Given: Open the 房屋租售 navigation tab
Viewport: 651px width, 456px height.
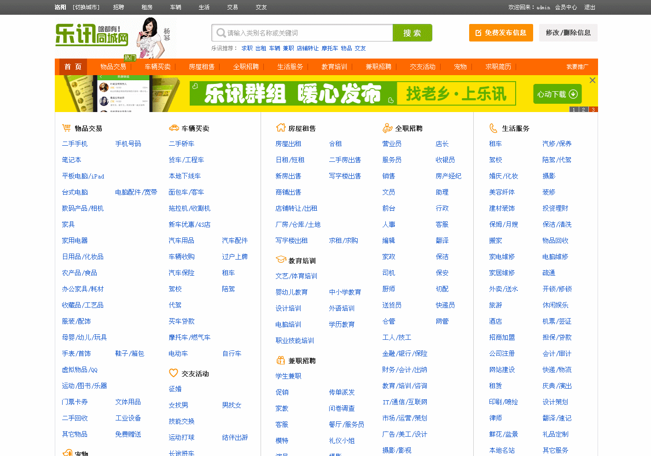Looking at the screenshot, I should click(202, 67).
